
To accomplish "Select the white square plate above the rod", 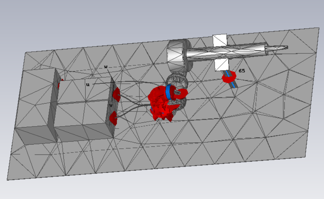I will coord(220,40).
